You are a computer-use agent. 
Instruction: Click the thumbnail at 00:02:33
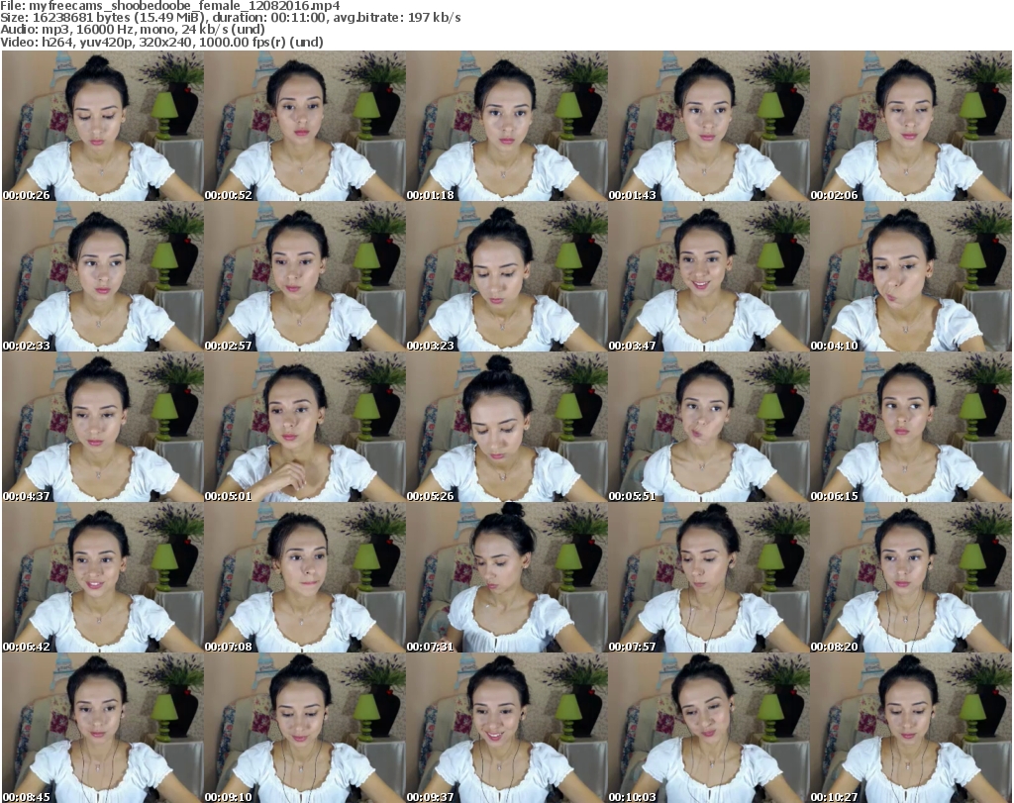tap(103, 276)
